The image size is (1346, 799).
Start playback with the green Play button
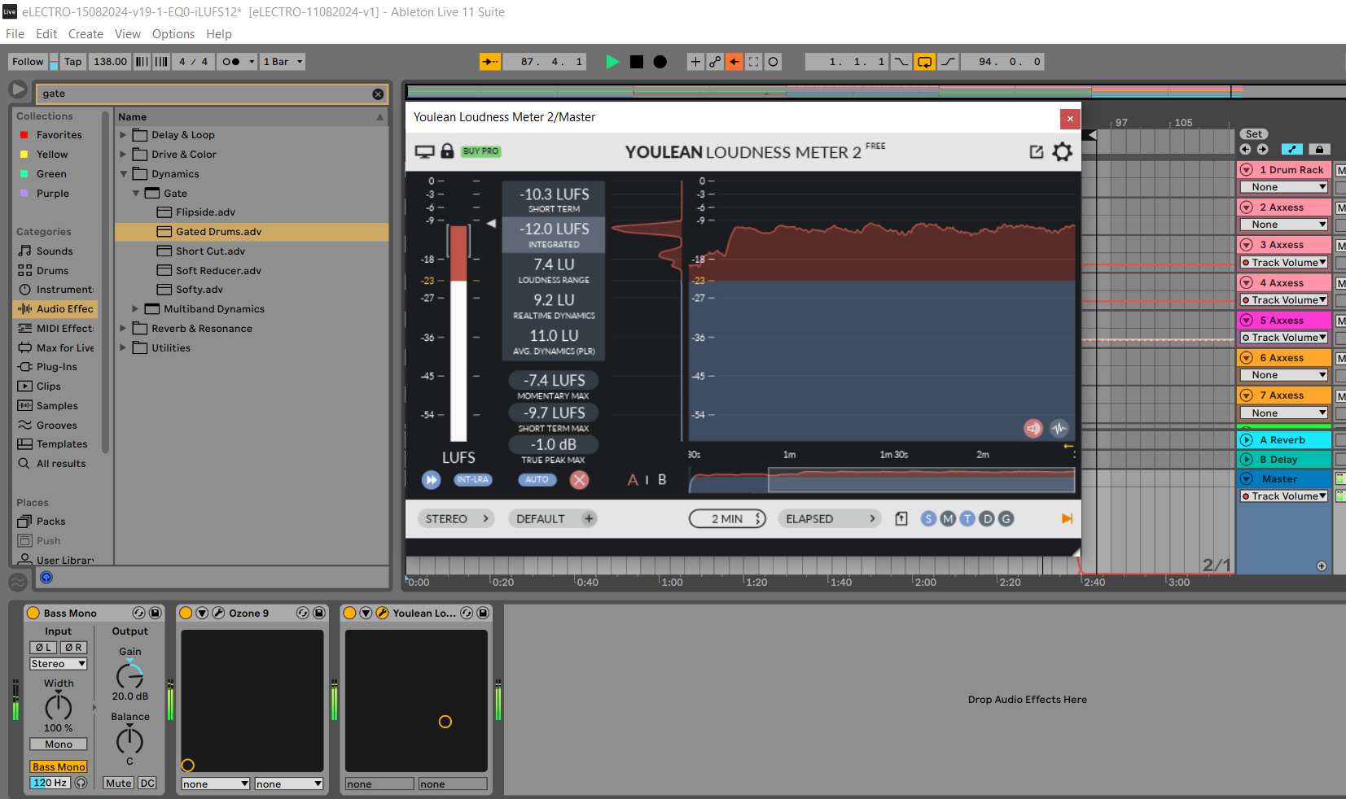[x=612, y=62]
